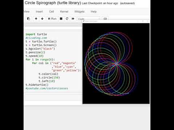Click the '#clcoding.com' comment line
Viewport: 174px width, 130px height.
point(36,38)
